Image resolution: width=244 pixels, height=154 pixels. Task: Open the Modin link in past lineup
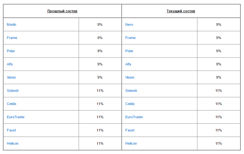(x=11, y=24)
